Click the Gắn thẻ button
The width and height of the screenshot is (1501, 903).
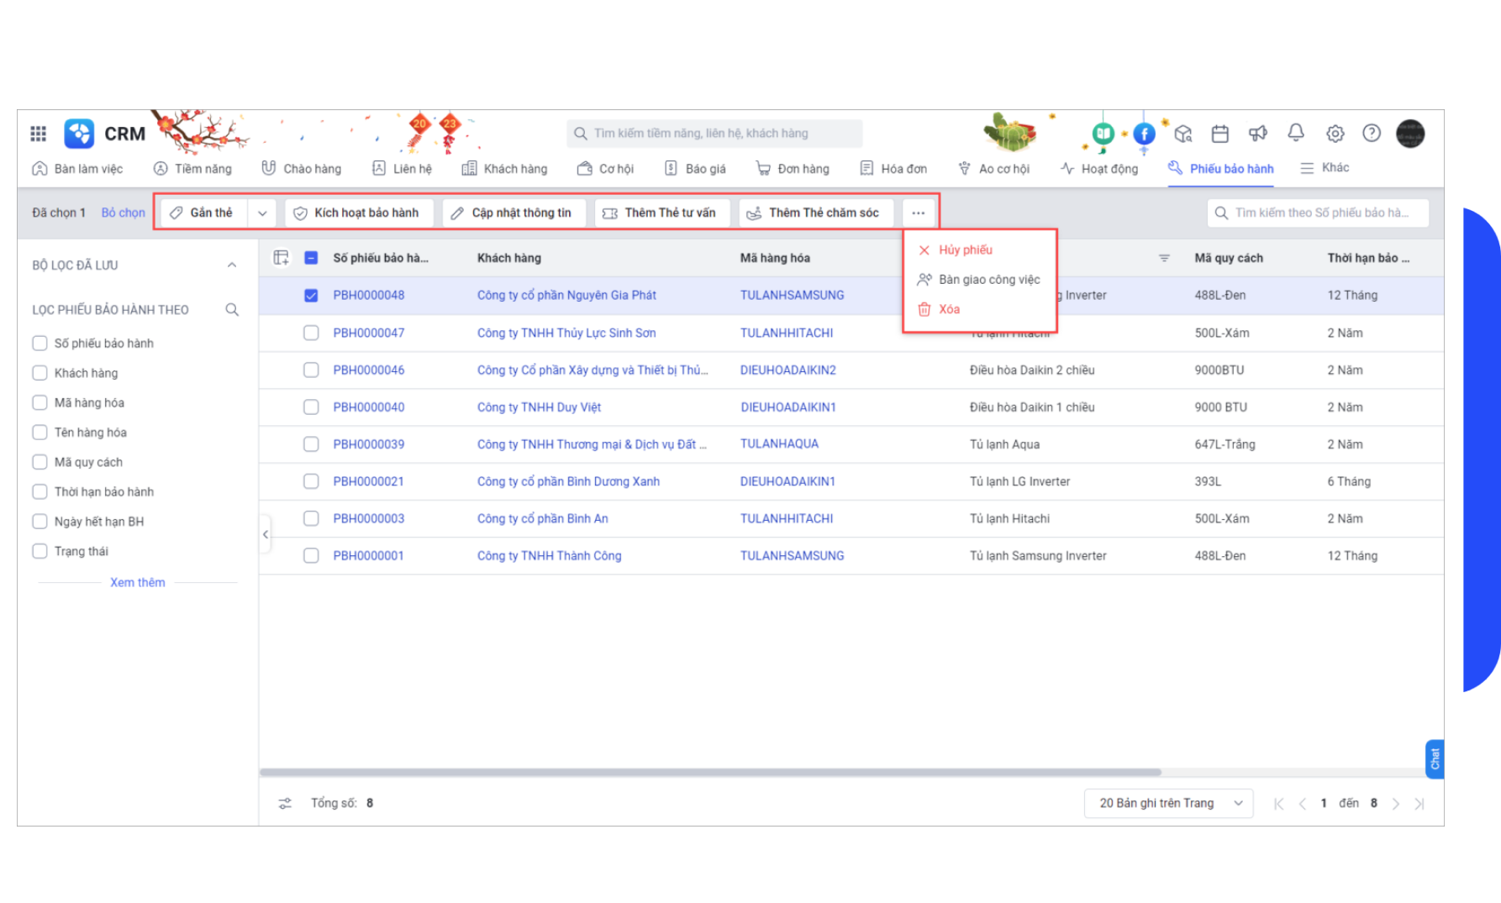(x=204, y=213)
